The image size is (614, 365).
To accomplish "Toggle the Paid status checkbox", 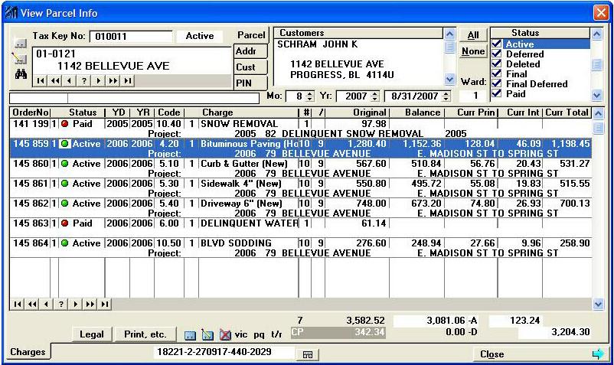I will [496, 94].
